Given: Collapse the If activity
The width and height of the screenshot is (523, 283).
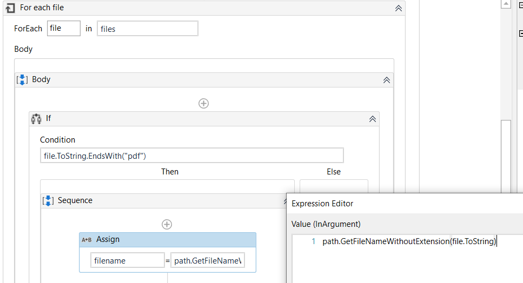Looking at the screenshot, I should point(372,118).
